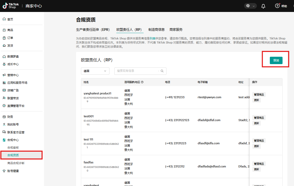Screen dimensions: 294x186
Task: Open the chat message bubble icon
Action: pos(248,6)
